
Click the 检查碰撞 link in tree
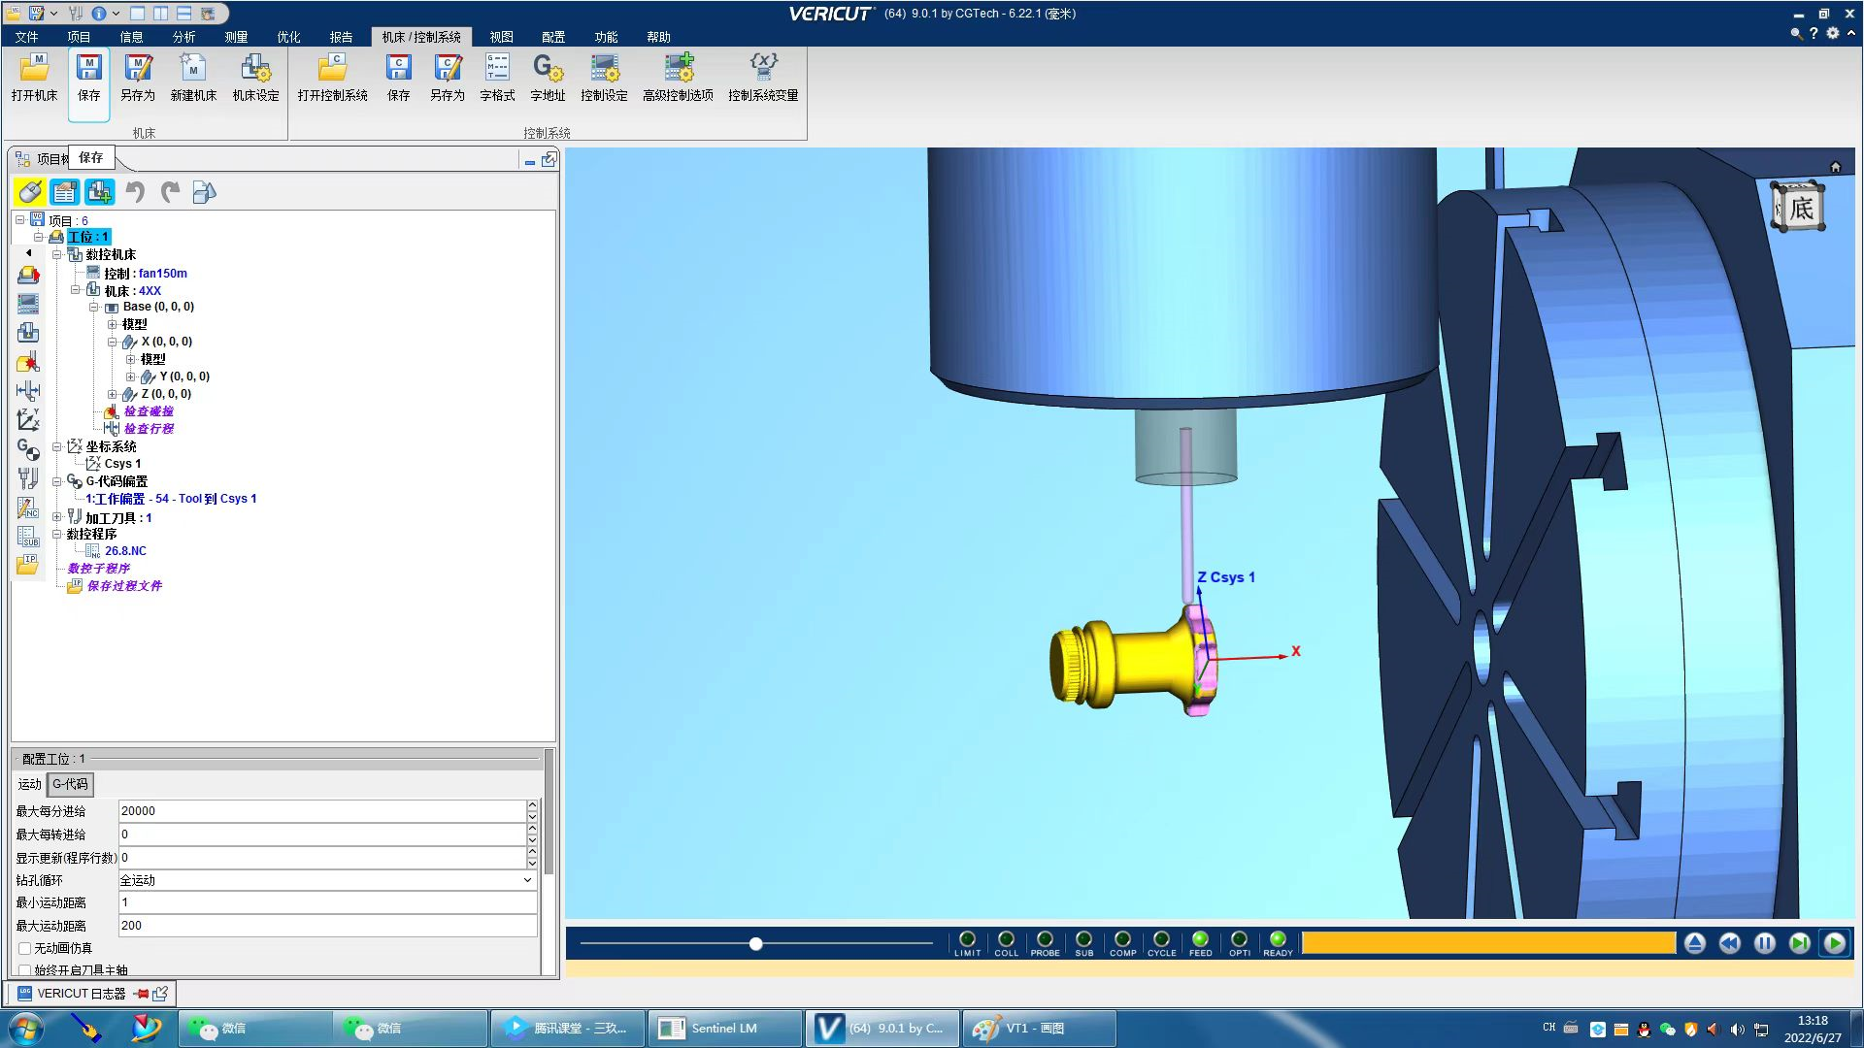click(x=148, y=411)
